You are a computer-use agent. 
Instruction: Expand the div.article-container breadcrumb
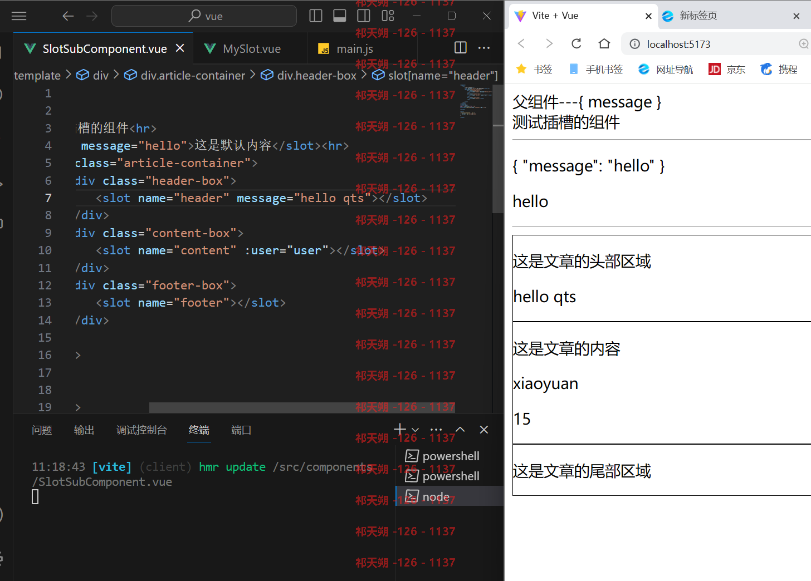pos(185,75)
